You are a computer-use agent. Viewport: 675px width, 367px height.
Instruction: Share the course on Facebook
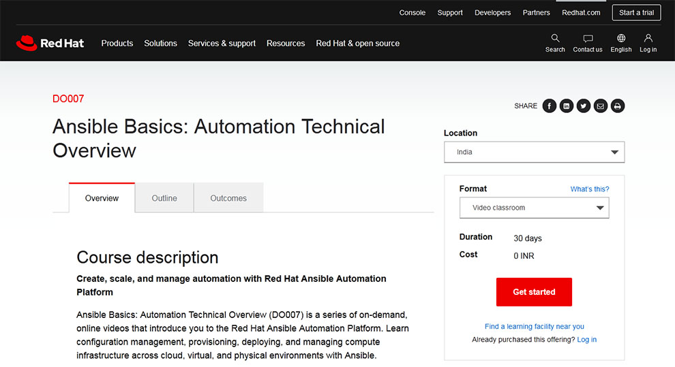(x=550, y=106)
